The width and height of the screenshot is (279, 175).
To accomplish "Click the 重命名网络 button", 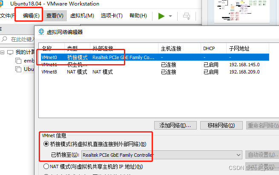I will [x=263, y=125].
